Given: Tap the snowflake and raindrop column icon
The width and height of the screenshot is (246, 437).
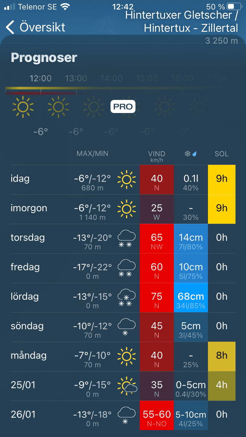Looking at the screenshot, I should 191,154.
